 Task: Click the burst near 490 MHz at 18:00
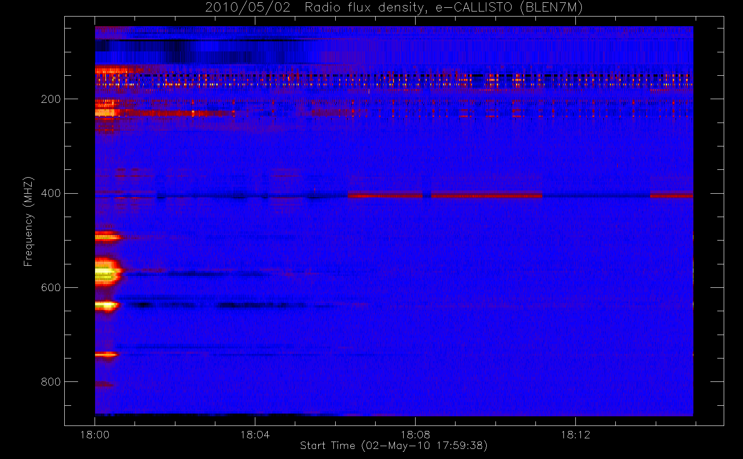[x=108, y=237]
